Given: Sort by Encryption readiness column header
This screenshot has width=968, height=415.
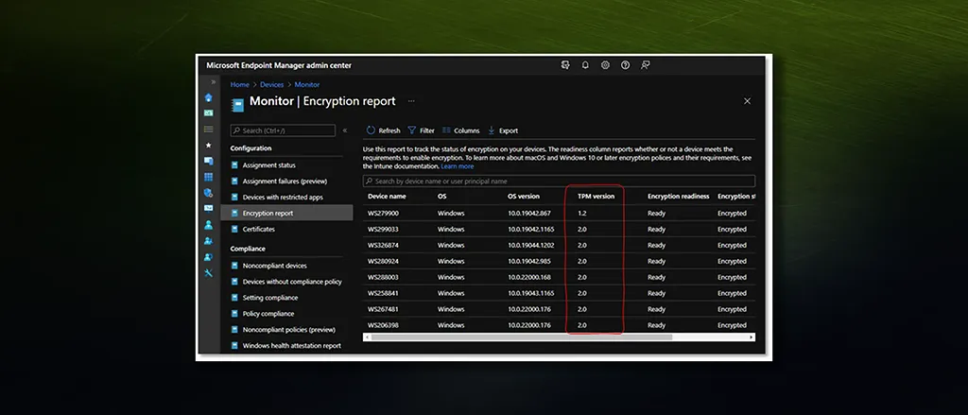Looking at the screenshot, I should point(679,197).
